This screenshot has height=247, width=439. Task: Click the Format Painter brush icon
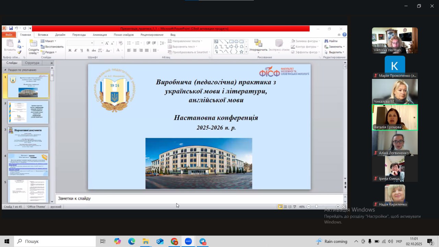point(20,52)
